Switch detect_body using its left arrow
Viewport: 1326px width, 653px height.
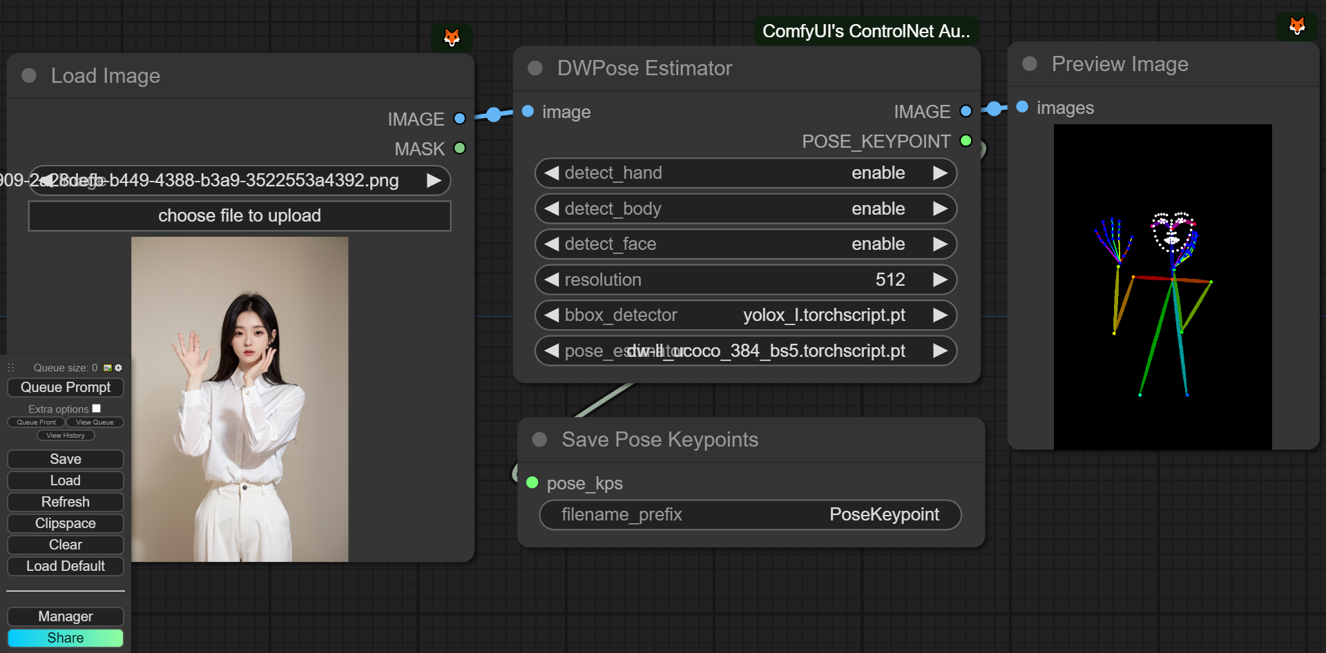(x=551, y=208)
